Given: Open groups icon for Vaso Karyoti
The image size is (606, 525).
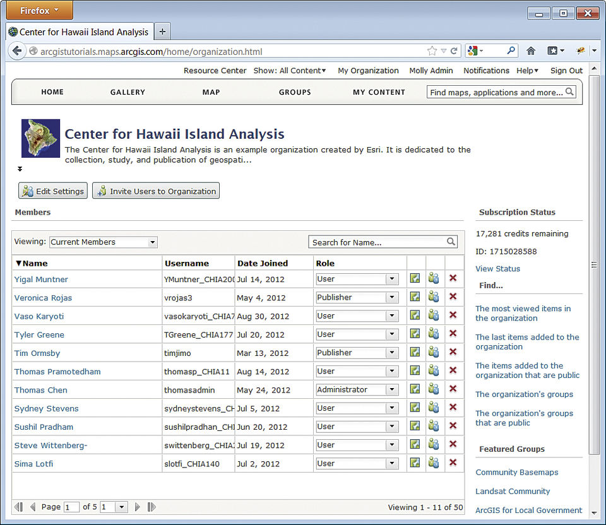Looking at the screenshot, I should pyautogui.click(x=434, y=316).
